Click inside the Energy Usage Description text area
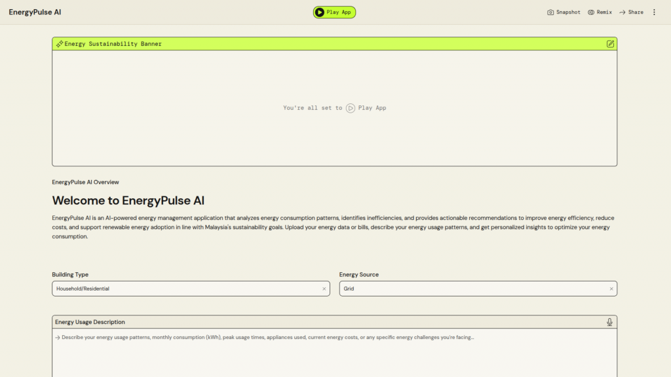Image resolution: width=671 pixels, height=377 pixels. click(334, 357)
